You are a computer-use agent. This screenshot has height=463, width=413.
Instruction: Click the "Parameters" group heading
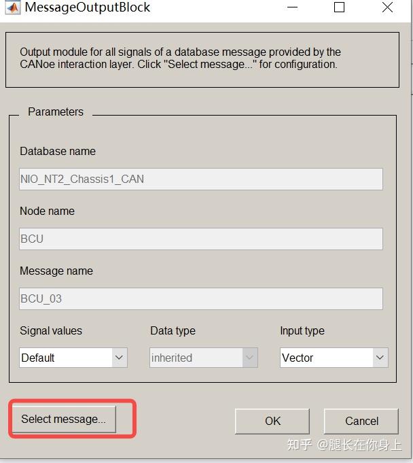pyautogui.click(x=56, y=112)
